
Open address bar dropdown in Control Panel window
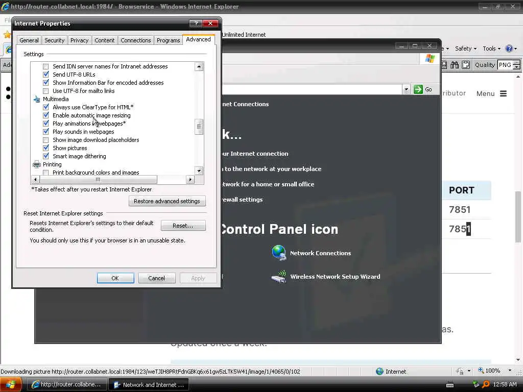click(406, 89)
